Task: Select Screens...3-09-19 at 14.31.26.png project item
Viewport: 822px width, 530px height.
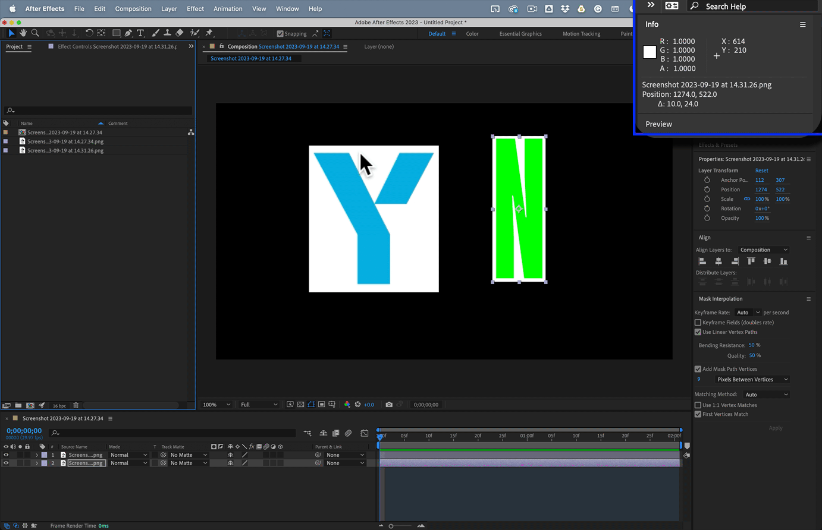Action: (65, 150)
